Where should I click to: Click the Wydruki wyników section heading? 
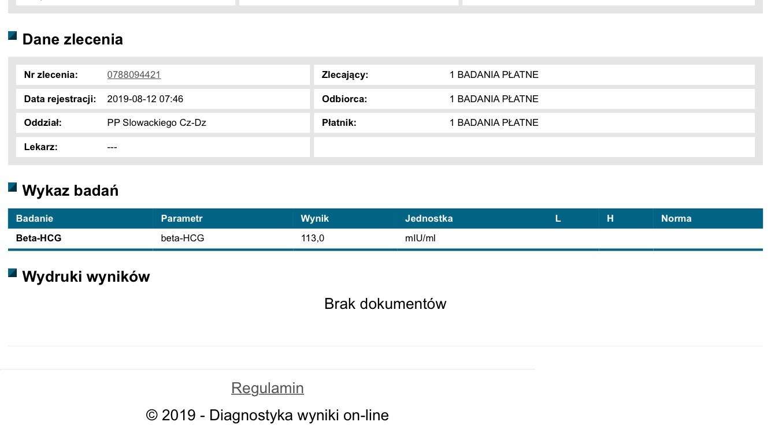click(x=86, y=277)
